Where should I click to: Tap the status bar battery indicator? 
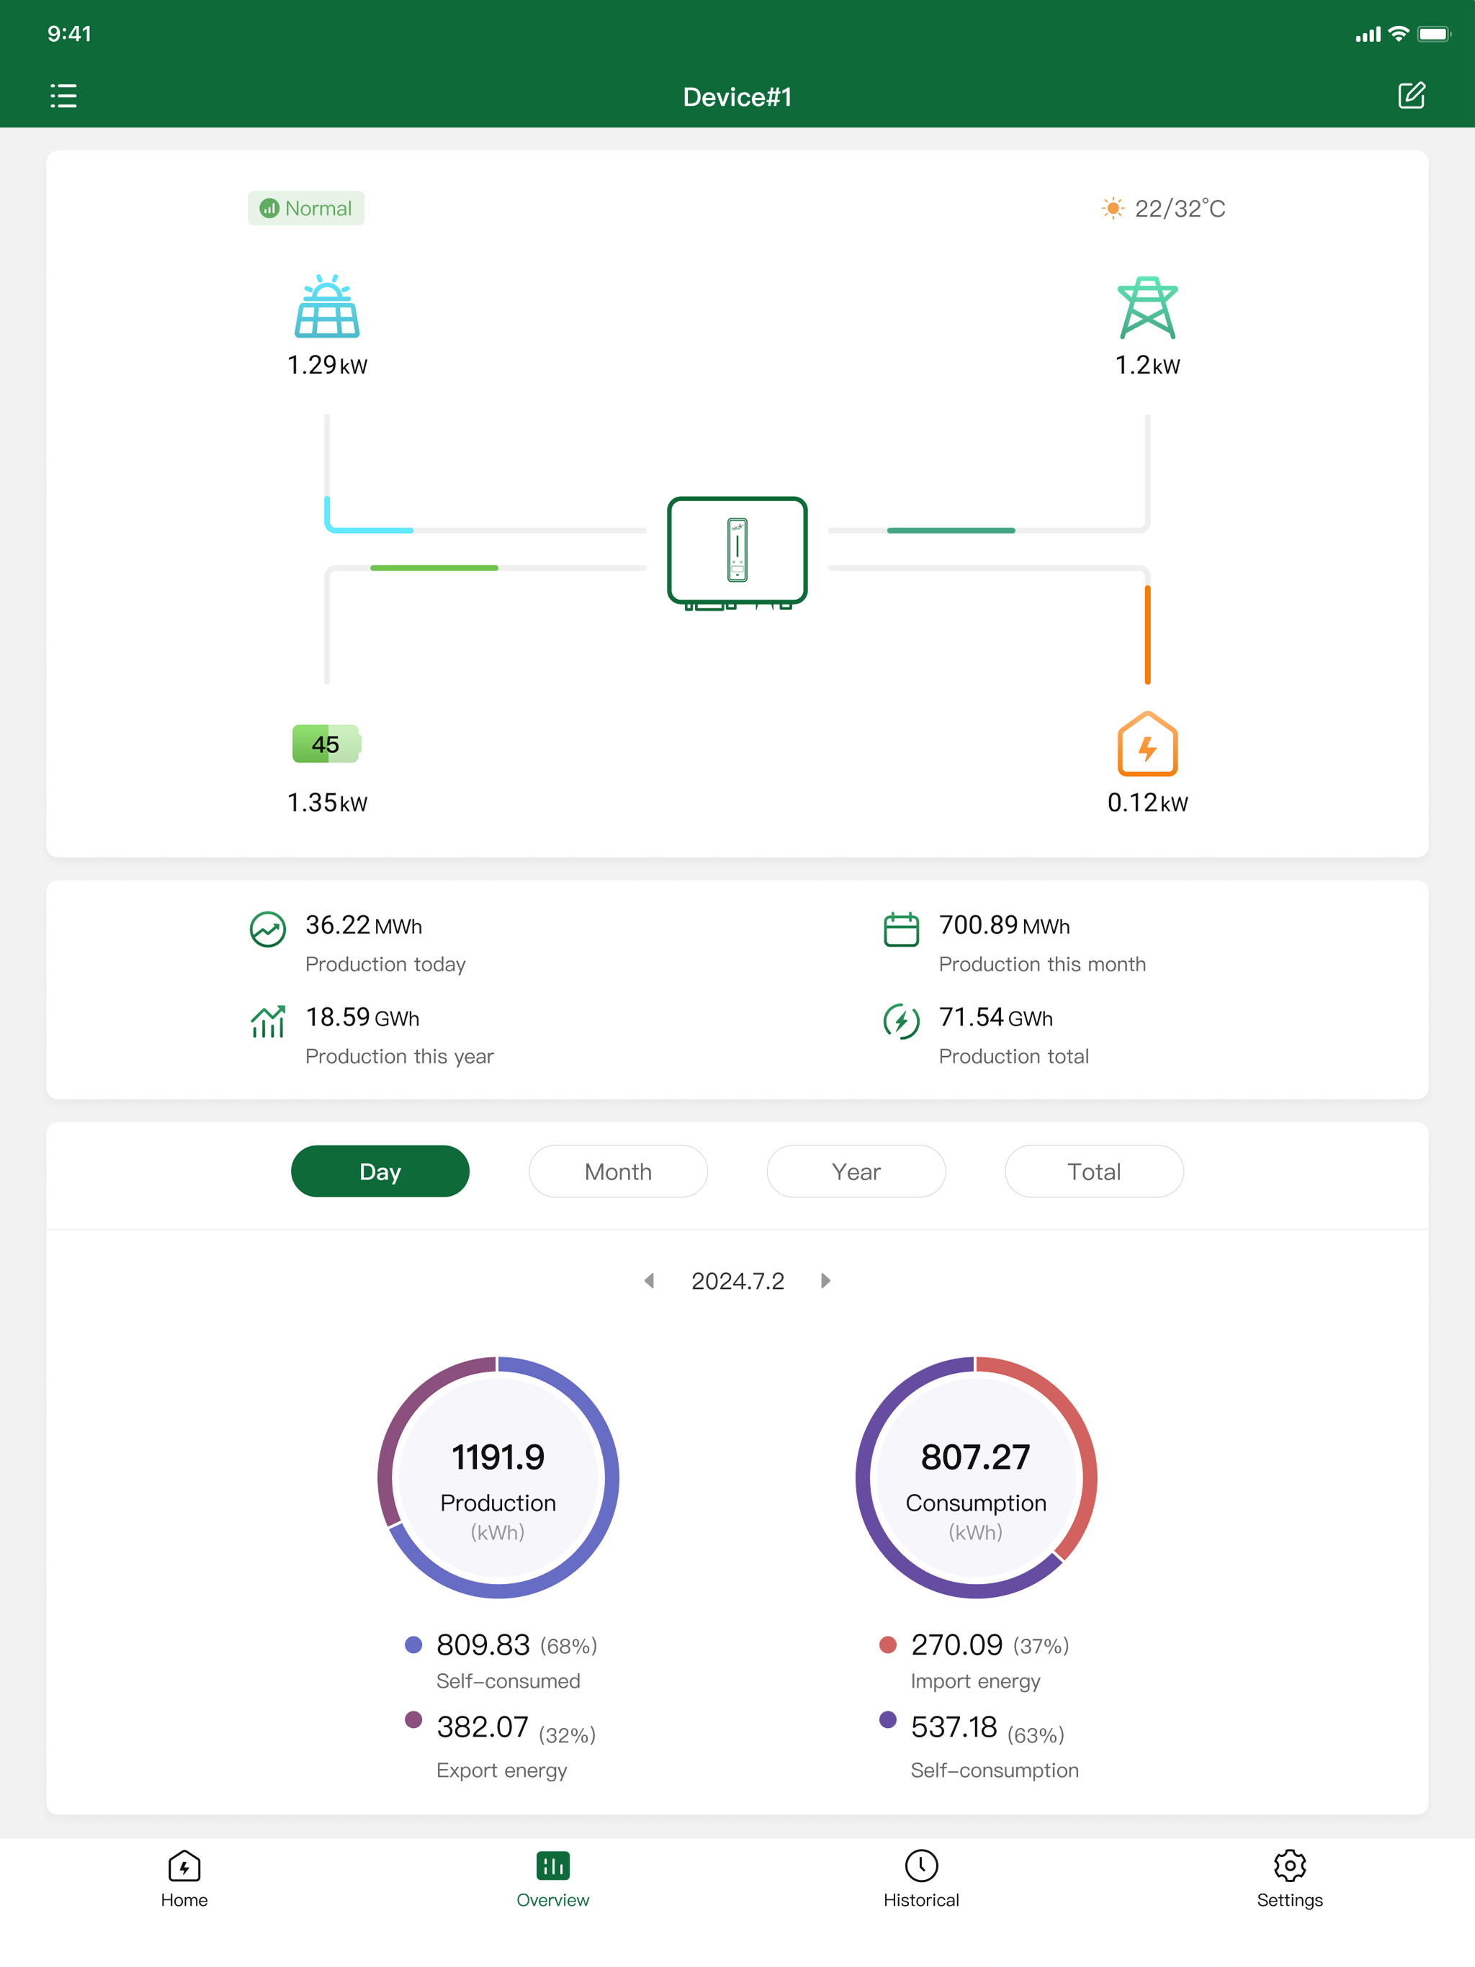click(1433, 34)
